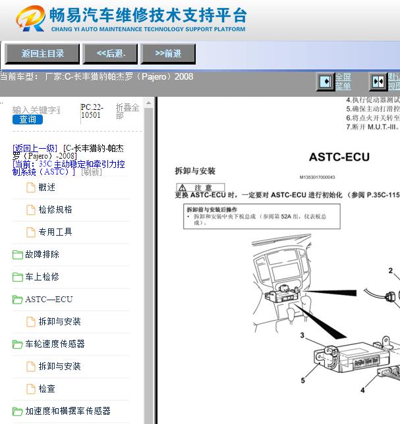This screenshot has height=424, width=400.
Task: Click the 拆卸前与安装后操作 note box
Action: tap(262, 217)
